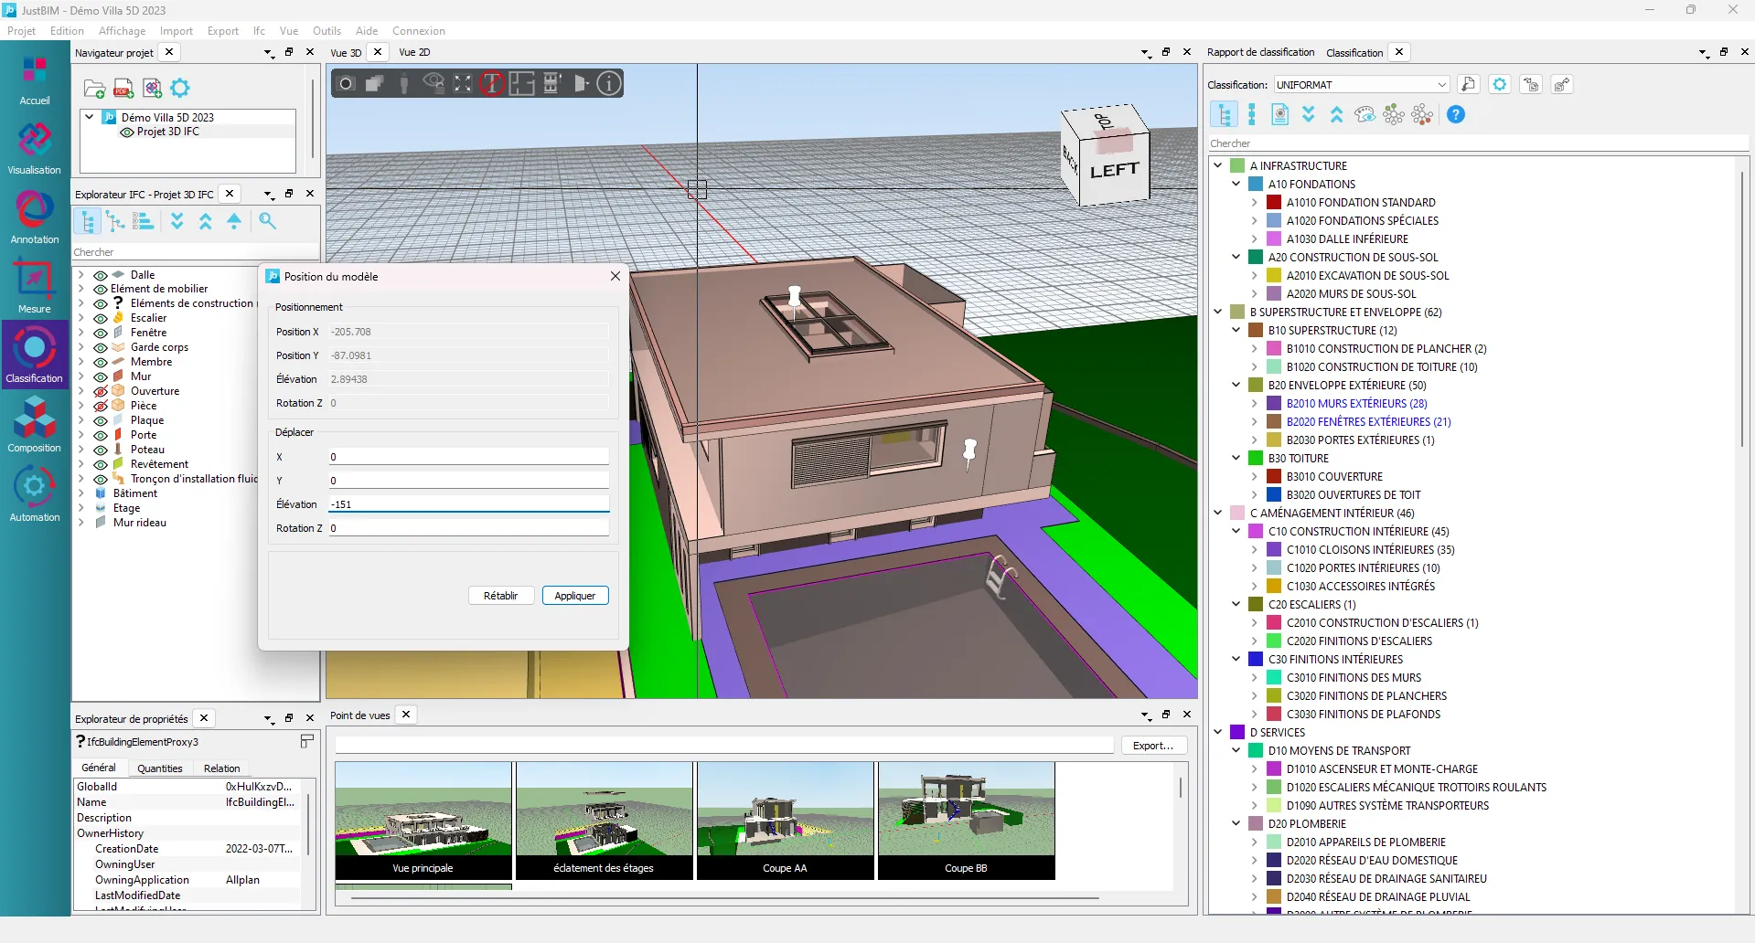Open the Outils menu
This screenshot has height=943, width=1755.
click(326, 31)
